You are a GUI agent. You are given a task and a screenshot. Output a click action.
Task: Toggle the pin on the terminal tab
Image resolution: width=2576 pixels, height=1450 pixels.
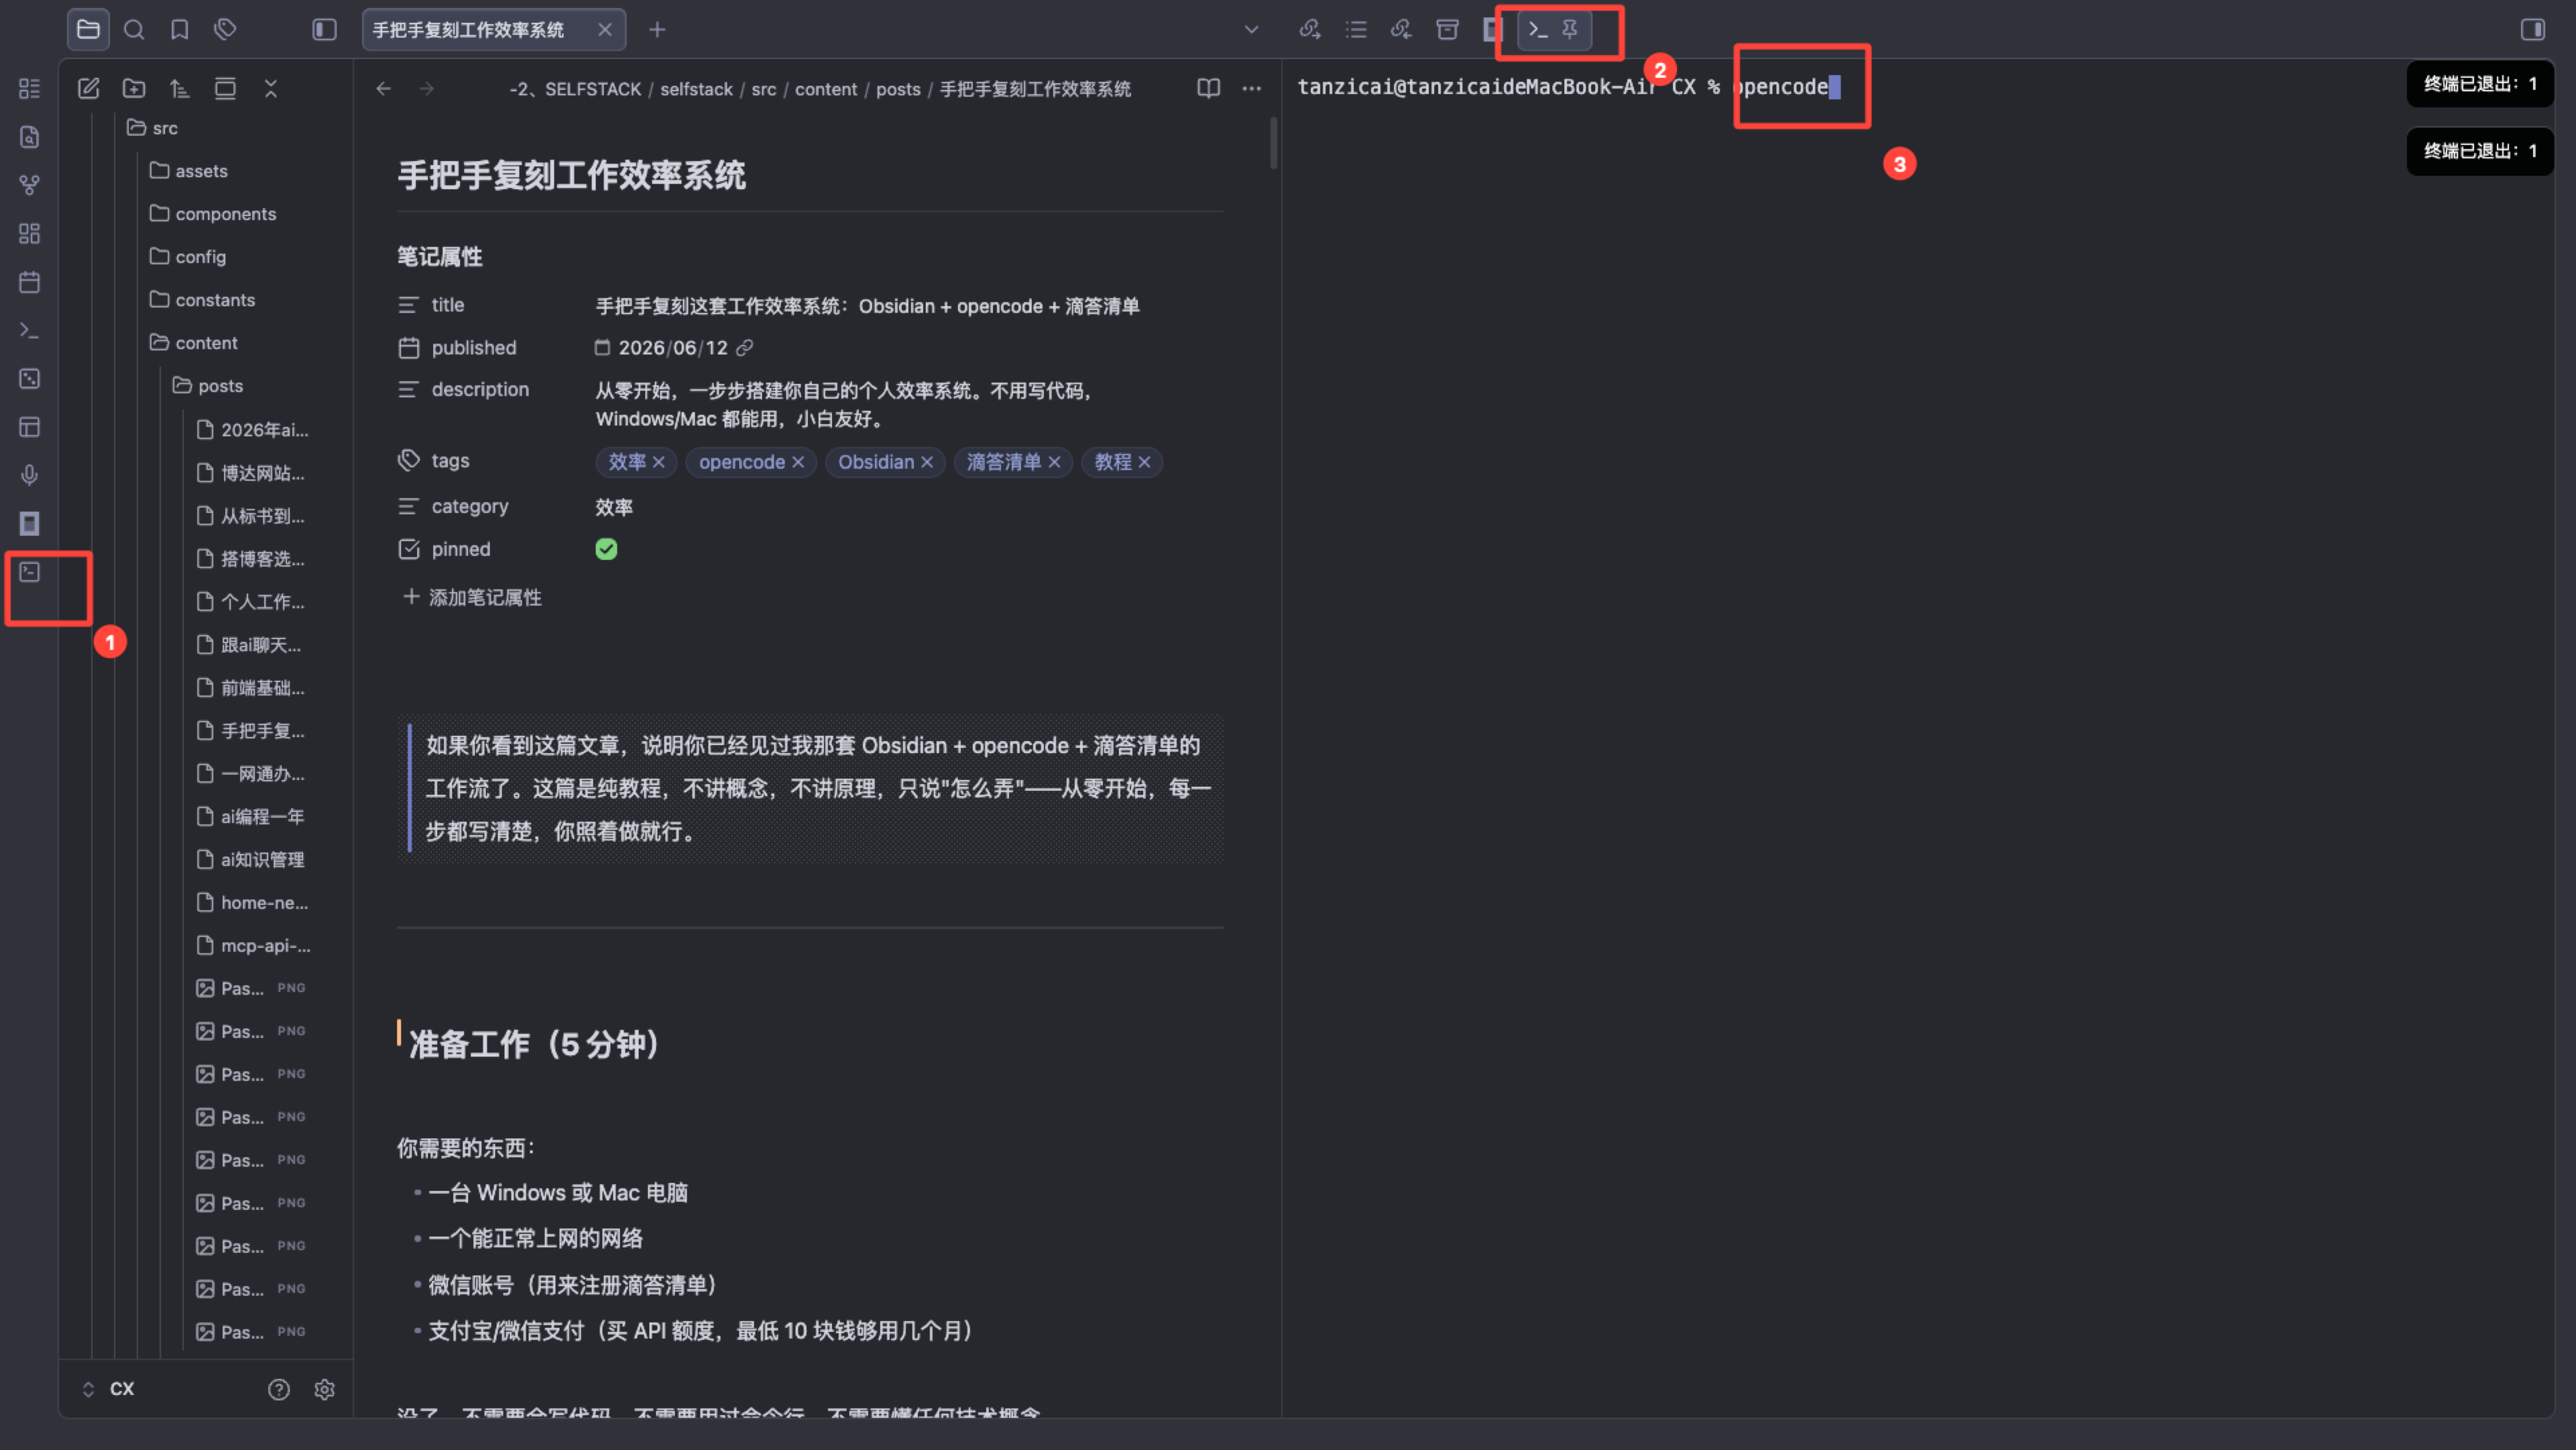[x=1570, y=29]
